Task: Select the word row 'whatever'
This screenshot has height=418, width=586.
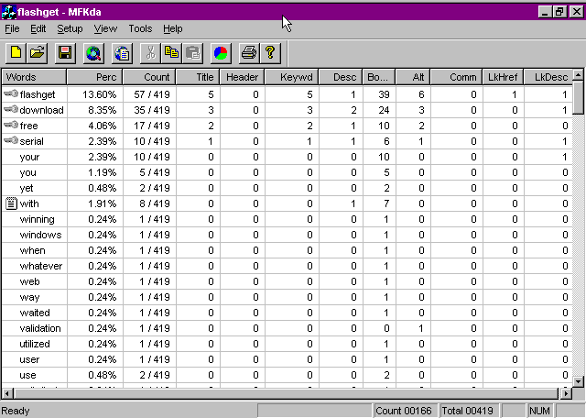Action: click(287, 266)
